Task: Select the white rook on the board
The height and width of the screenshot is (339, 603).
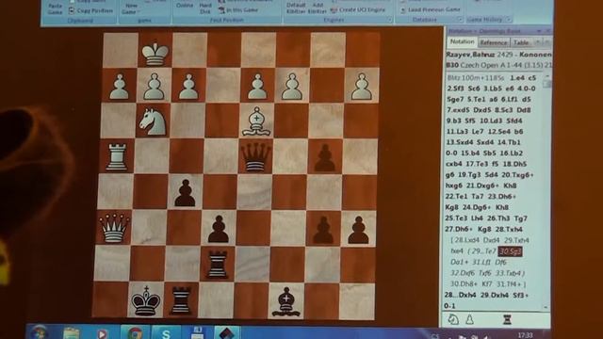Action: click(x=117, y=157)
